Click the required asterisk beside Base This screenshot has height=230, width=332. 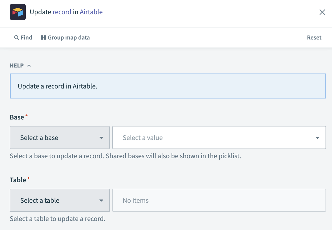point(26,115)
